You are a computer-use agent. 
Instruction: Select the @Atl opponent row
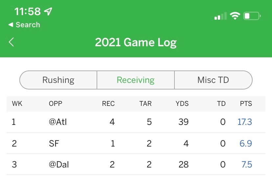tap(58, 122)
